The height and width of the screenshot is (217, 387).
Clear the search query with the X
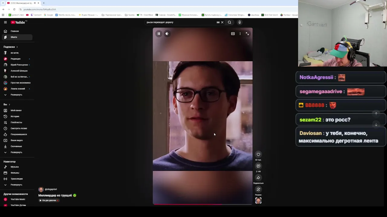[222, 22]
